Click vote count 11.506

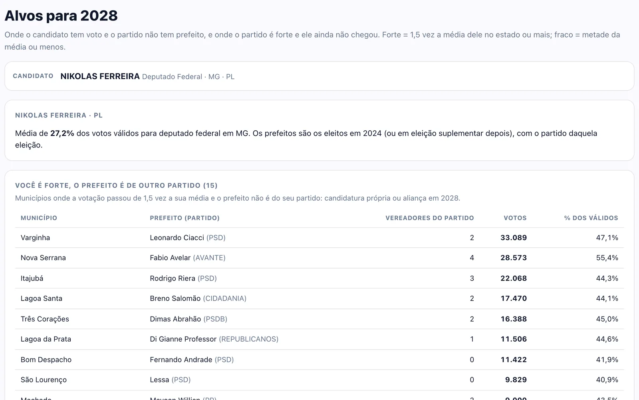click(x=514, y=339)
